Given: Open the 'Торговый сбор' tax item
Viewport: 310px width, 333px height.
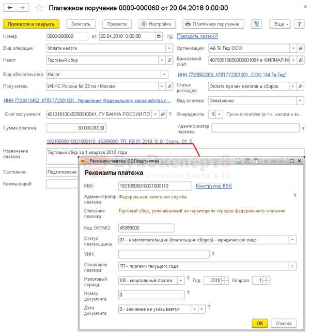Looking at the screenshot, I should pyautogui.click(x=169, y=60).
